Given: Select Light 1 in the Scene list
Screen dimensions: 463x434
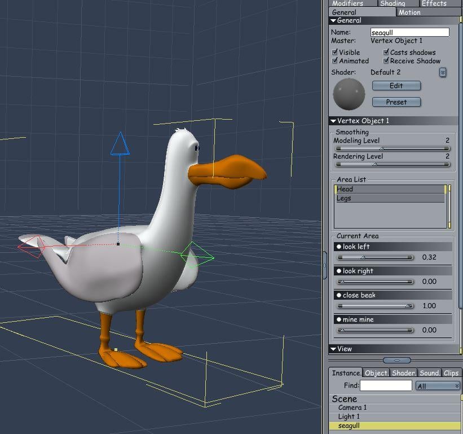Looking at the screenshot, I should click(x=395, y=417).
